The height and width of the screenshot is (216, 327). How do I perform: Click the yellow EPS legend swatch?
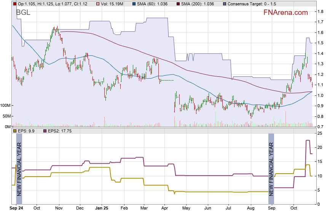coord(15,131)
